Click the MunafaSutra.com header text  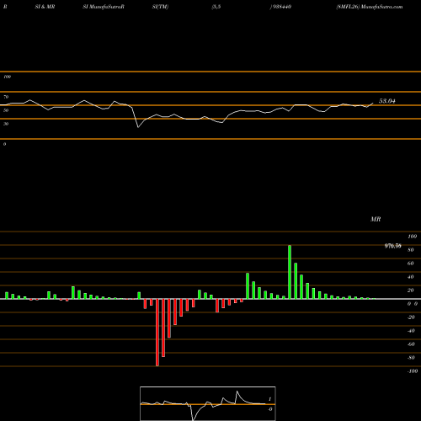(x=381, y=7)
